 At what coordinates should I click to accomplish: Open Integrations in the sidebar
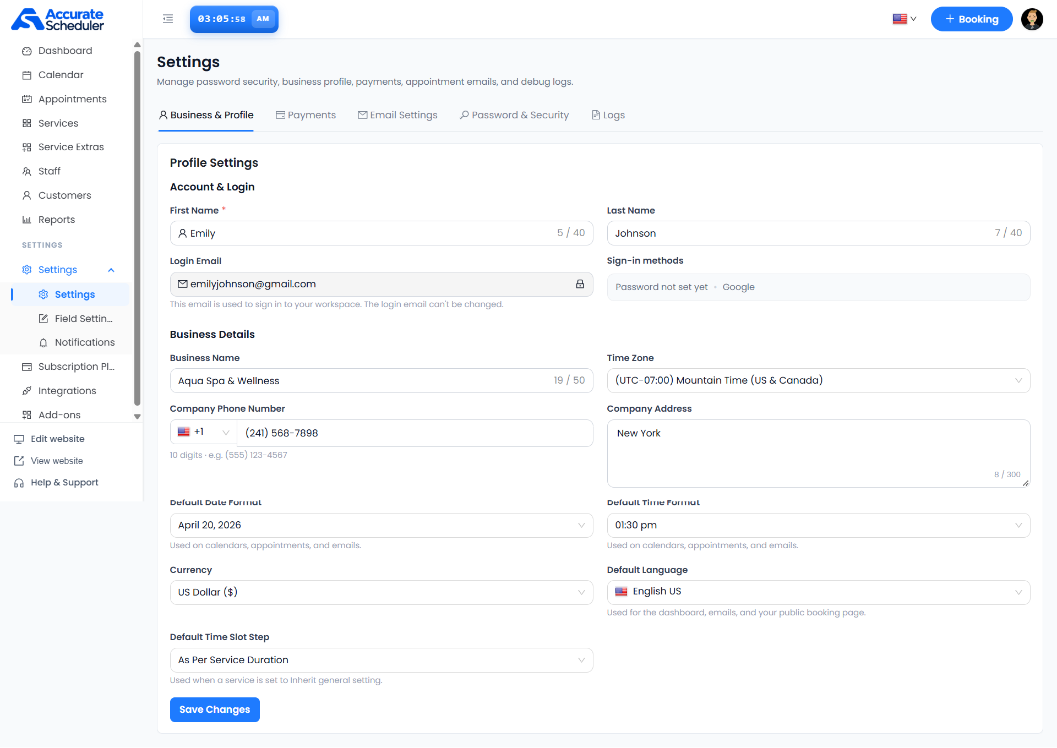[x=67, y=391]
